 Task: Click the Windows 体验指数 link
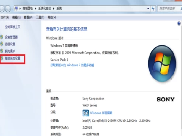(x=101, y=113)
